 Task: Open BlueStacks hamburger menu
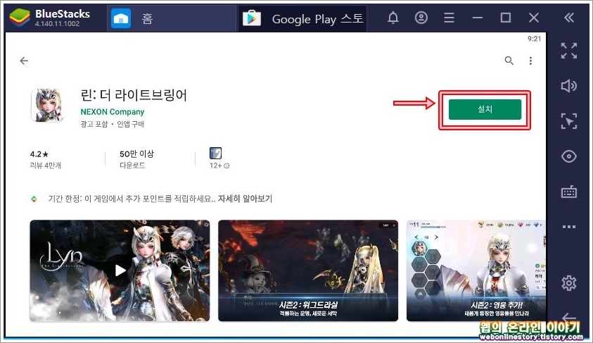coord(449,18)
